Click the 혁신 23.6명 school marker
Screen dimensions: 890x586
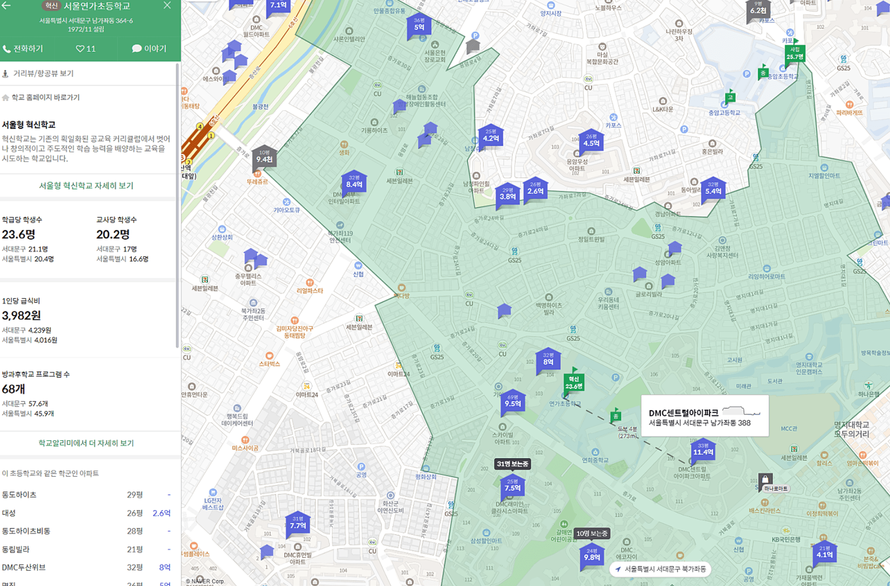tap(573, 383)
